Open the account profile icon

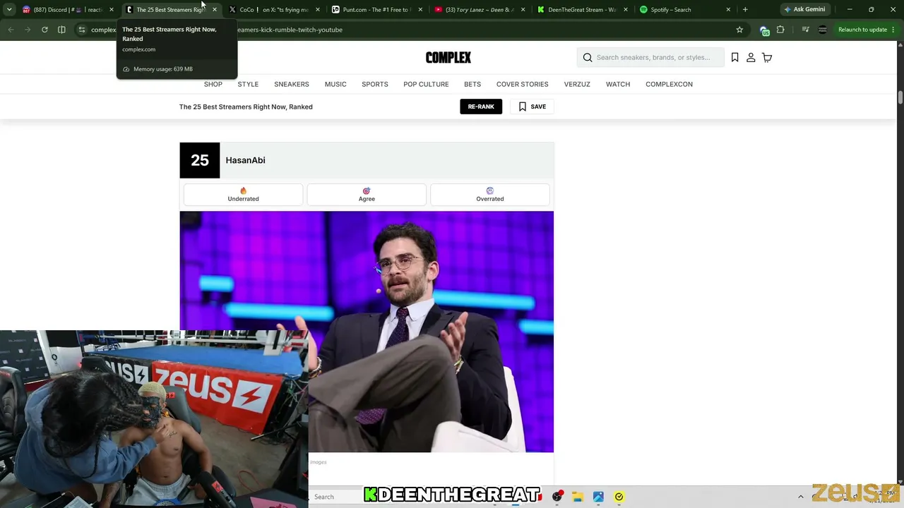(x=751, y=57)
